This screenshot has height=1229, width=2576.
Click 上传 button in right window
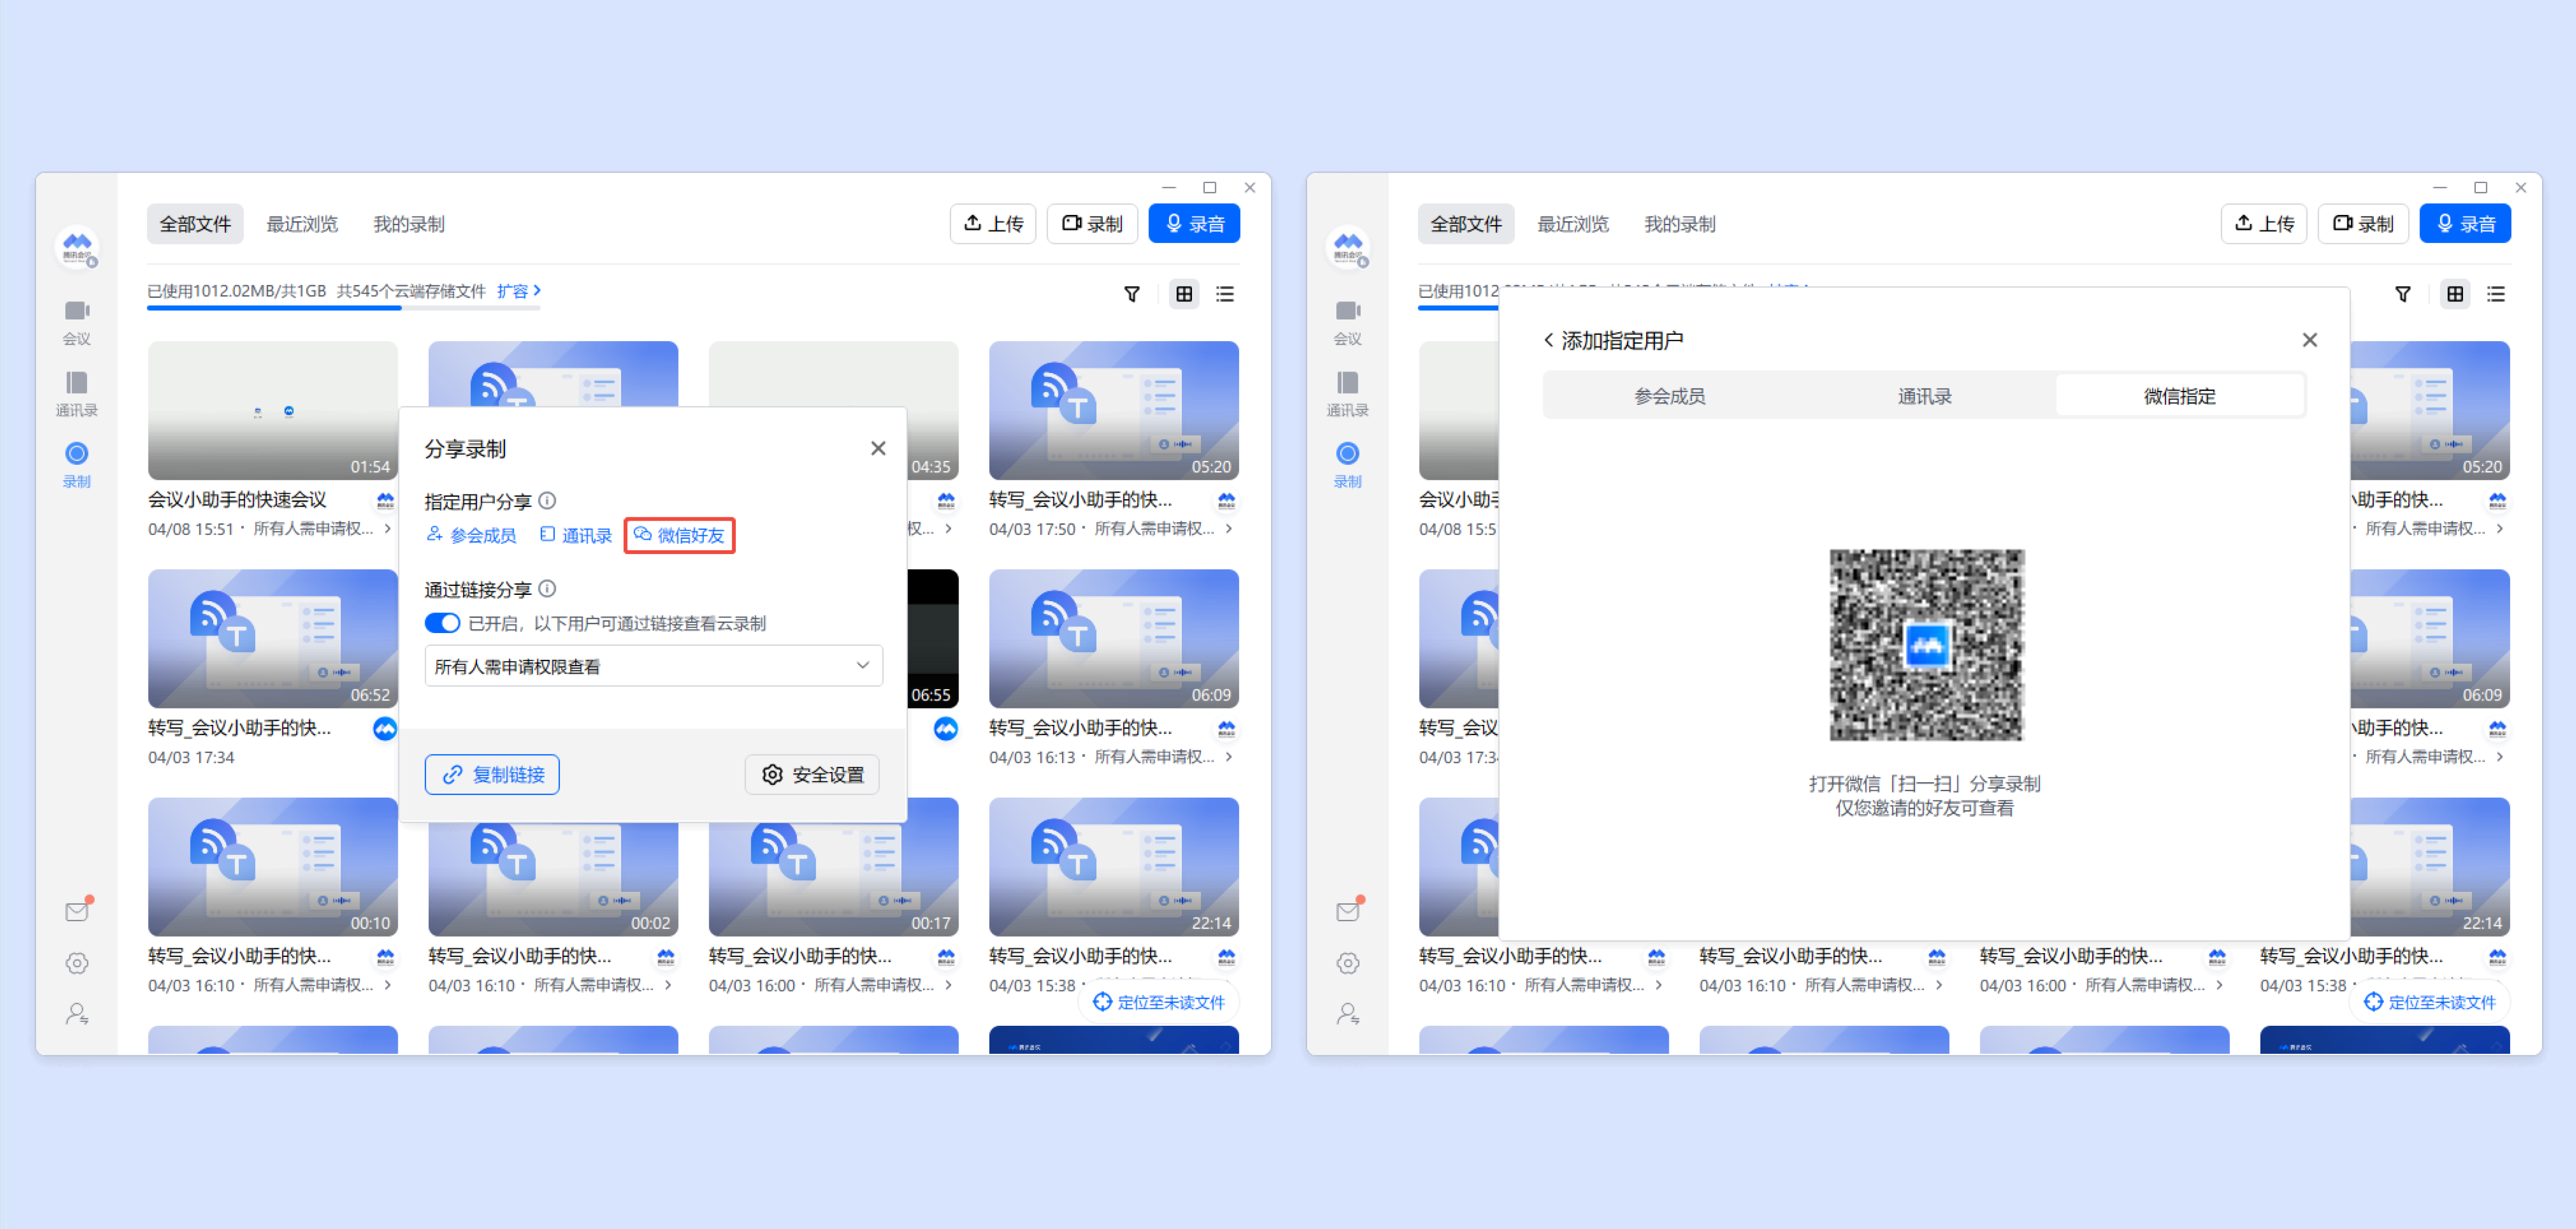tap(2264, 224)
